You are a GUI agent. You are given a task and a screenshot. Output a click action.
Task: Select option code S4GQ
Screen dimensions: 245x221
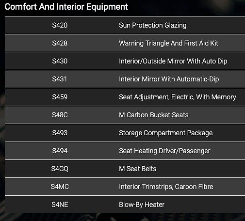[x=60, y=169]
